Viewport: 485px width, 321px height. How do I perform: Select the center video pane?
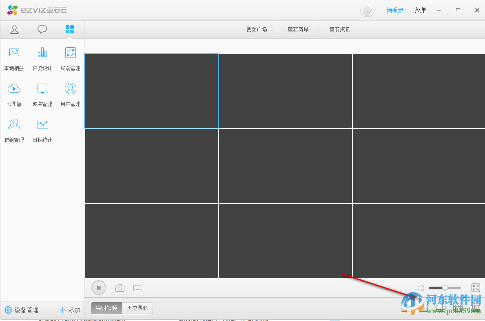coord(286,166)
